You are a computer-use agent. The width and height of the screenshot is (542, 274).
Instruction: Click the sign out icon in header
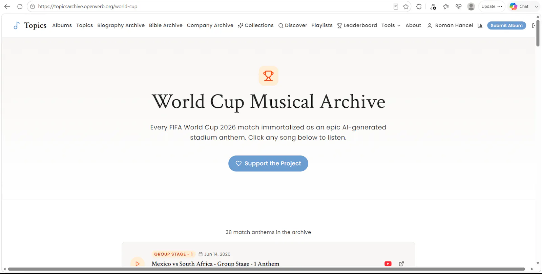tap(534, 26)
